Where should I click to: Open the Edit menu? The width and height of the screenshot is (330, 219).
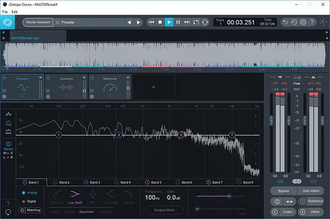coord(14,12)
